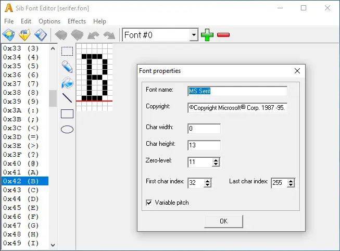Open the Effects menu
This screenshot has width=340, height=251.
coord(77,21)
